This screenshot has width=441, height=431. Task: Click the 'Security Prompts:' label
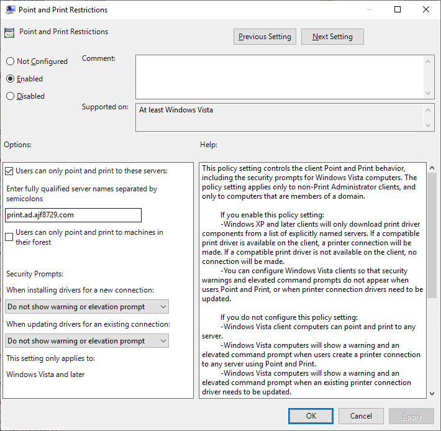[x=35, y=274]
